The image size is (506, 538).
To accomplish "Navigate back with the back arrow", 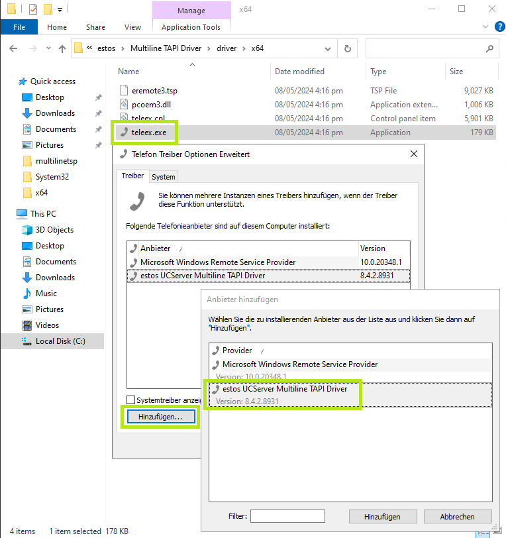I will (14, 48).
